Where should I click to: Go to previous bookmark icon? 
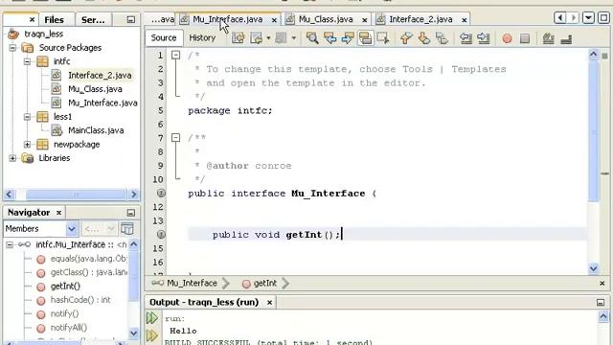406,38
